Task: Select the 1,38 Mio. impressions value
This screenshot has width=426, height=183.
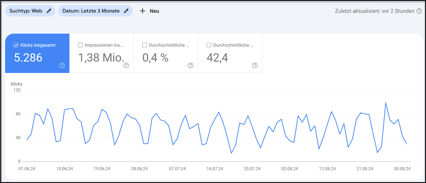Action: coord(101,58)
